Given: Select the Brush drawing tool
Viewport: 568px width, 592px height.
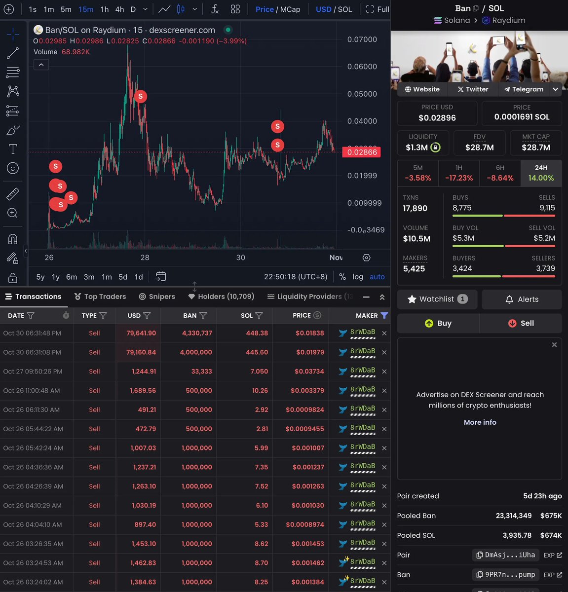Looking at the screenshot, I should [x=13, y=130].
